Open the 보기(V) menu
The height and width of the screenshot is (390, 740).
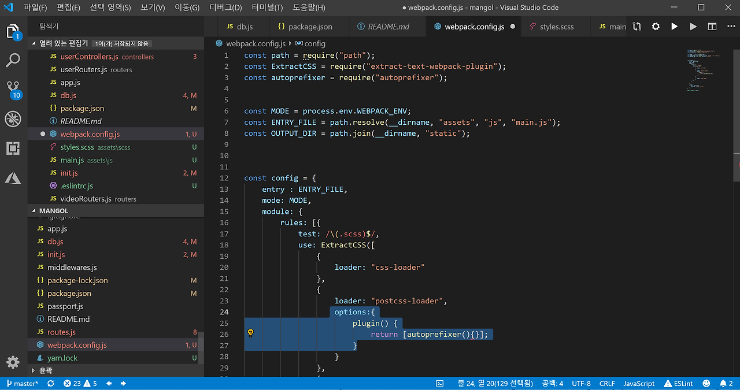(x=153, y=8)
